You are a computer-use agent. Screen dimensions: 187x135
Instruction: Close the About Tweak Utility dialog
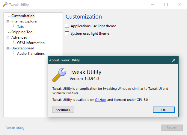pyautogui.click(x=174, y=60)
